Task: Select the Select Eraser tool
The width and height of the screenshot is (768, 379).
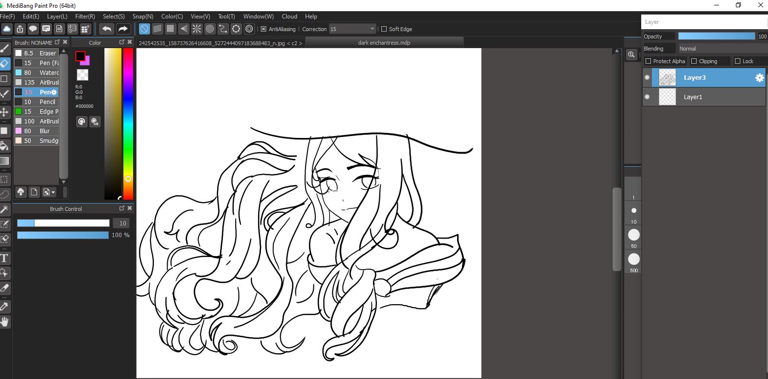Action: [4, 239]
